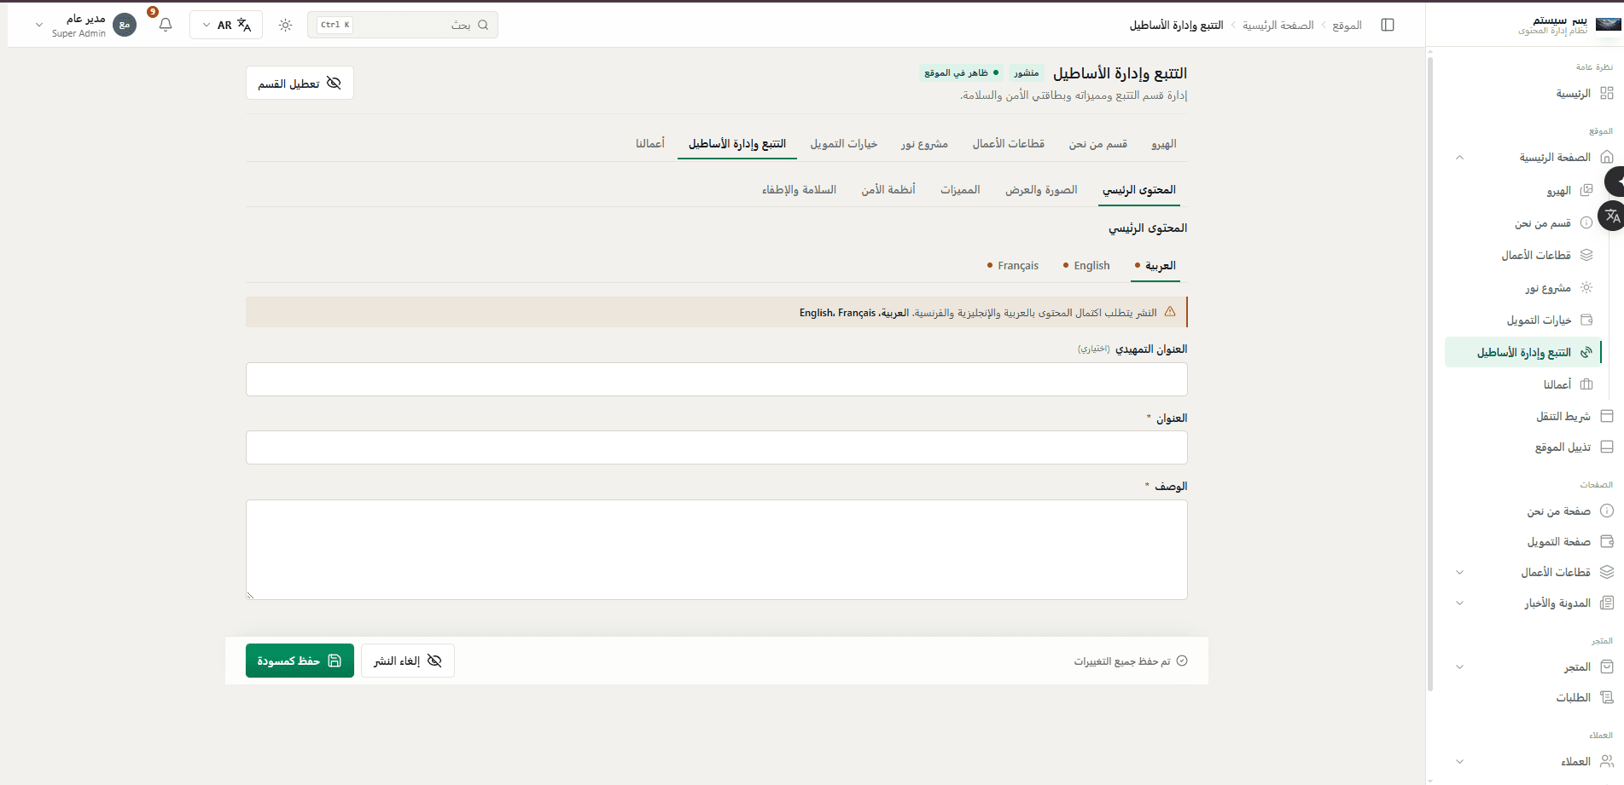1624x785 pixels.
Task: Click the المدونة والأخبار newspaper icon
Action: (x=1607, y=603)
